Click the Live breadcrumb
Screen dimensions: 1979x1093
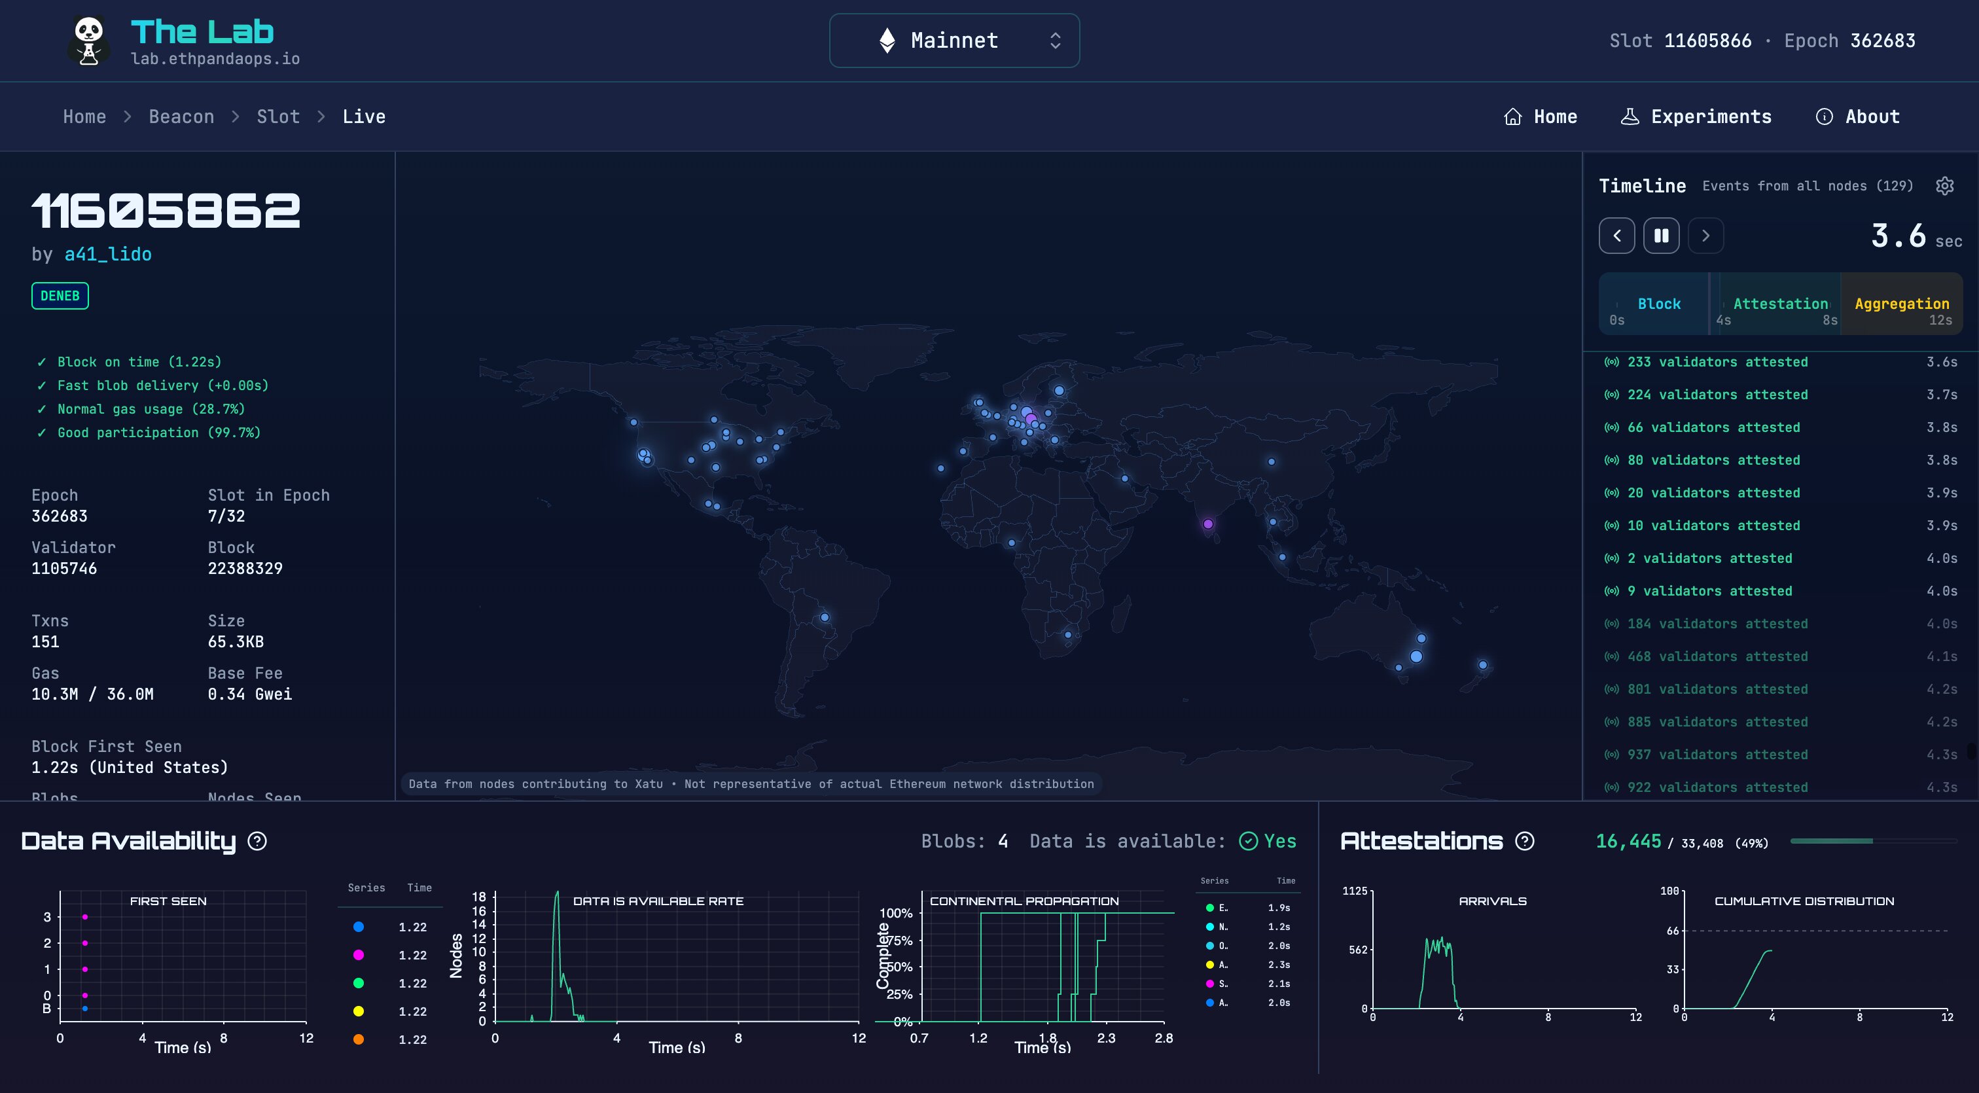[x=364, y=116]
